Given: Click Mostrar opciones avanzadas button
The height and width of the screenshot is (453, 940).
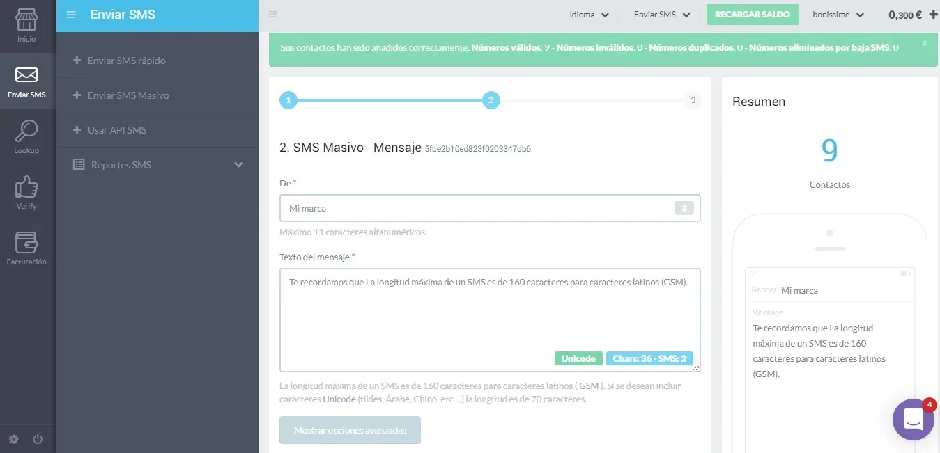Looking at the screenshot, I should 350,430.
